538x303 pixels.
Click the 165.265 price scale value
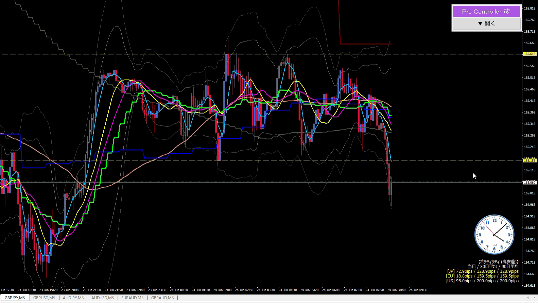click(x=530, y=136)
